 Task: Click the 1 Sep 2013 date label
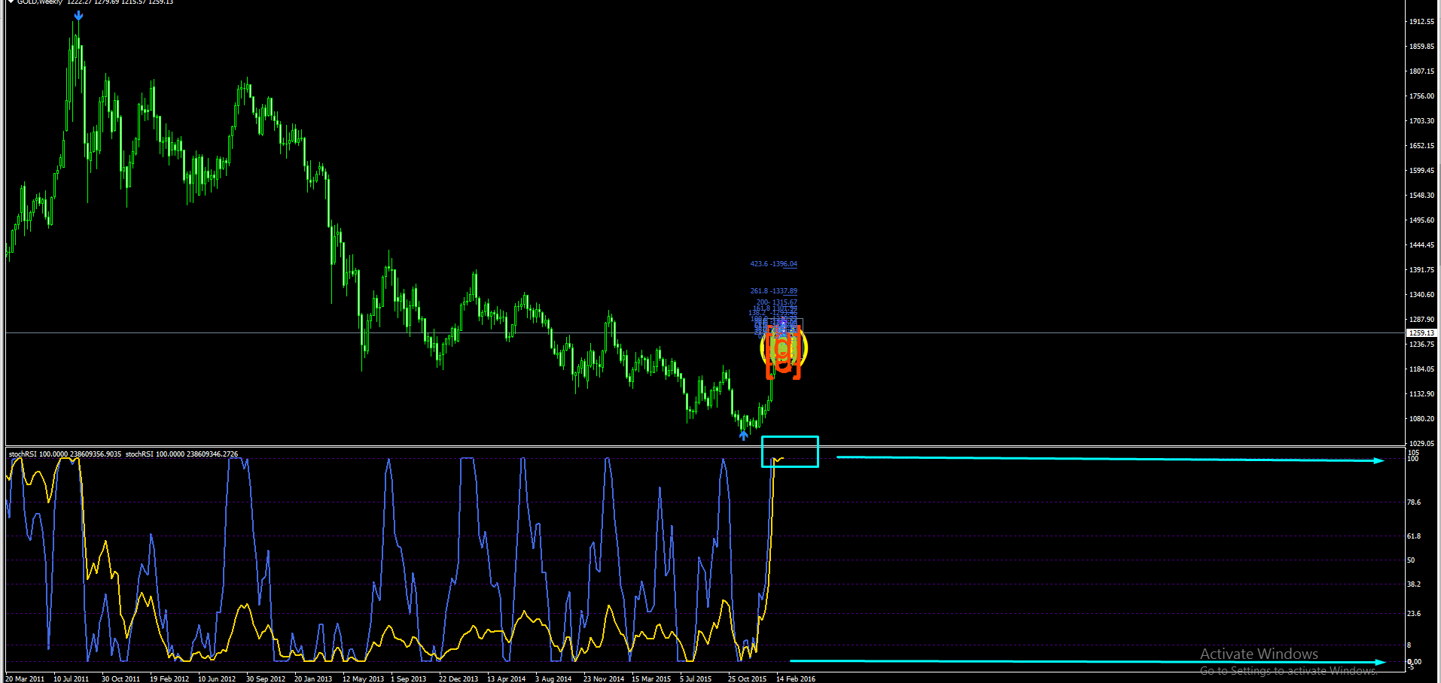408,678
